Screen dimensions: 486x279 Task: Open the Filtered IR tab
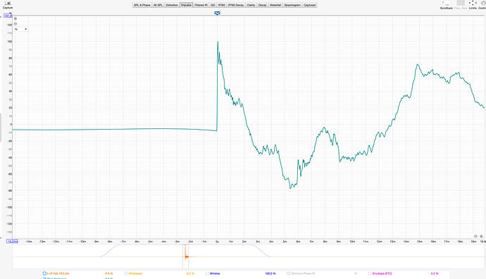point(201,5)
